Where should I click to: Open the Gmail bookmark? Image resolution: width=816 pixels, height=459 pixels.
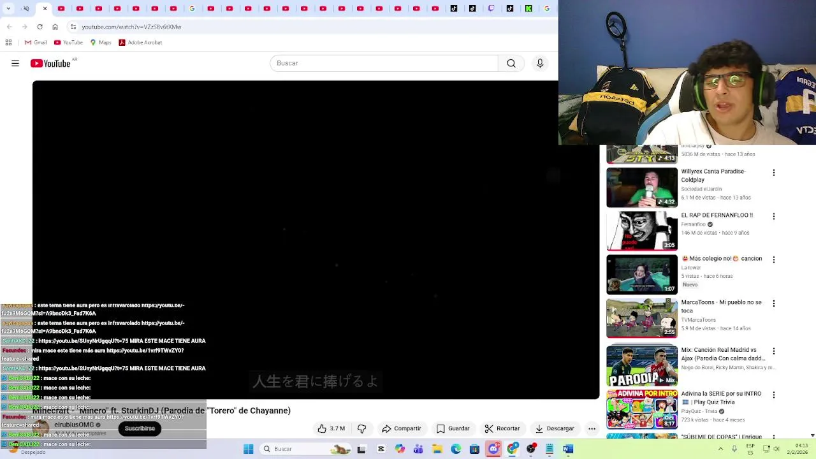pos(36,42)
